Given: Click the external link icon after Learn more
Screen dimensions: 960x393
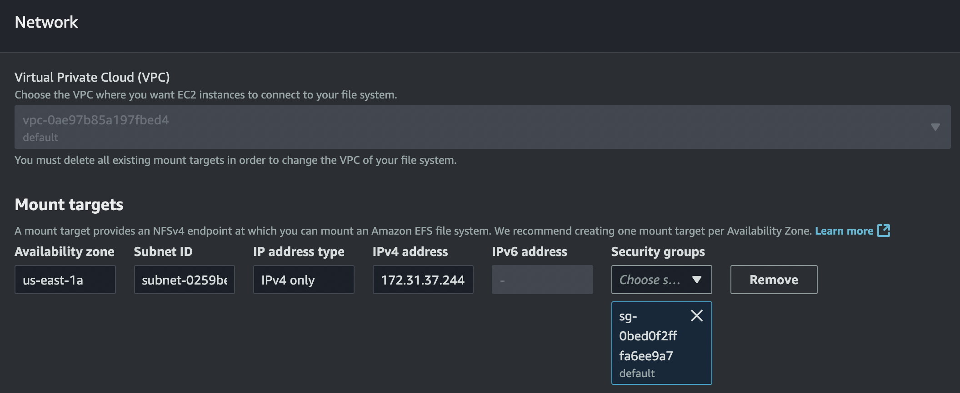Looking at the screenshot, I should pyautogui.click(x=883, y=231).
